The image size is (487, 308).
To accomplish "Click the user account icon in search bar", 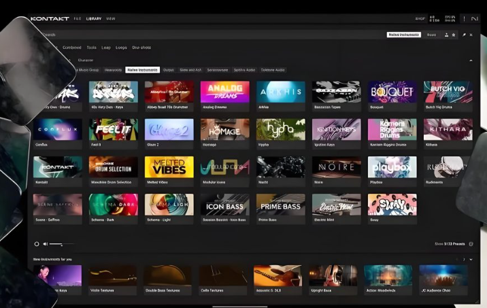I will coord(446,35).
